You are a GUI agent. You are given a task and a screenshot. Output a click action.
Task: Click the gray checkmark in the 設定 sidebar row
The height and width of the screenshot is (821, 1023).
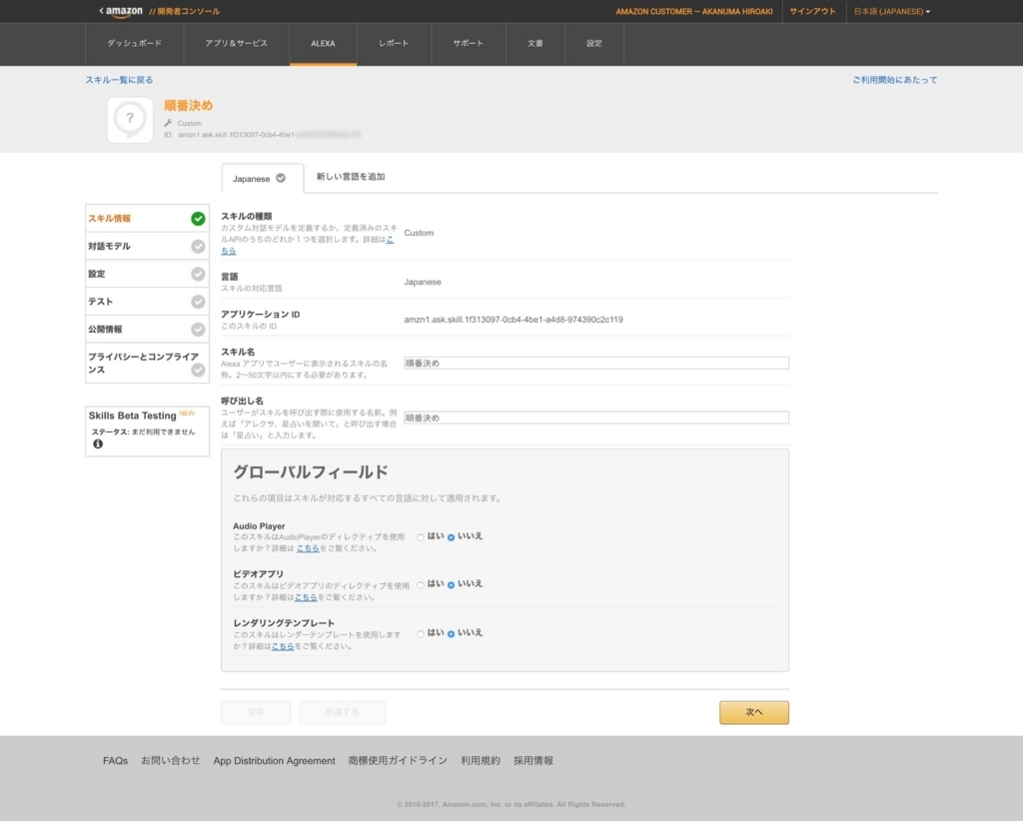point(198,274)
